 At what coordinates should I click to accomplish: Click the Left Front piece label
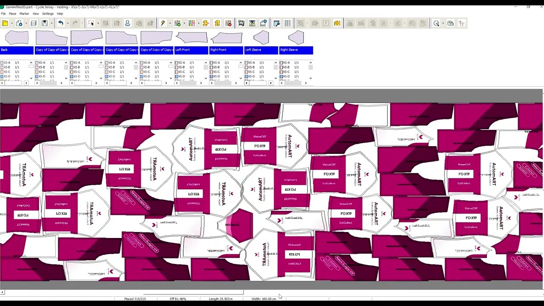[x=191, y=50]
